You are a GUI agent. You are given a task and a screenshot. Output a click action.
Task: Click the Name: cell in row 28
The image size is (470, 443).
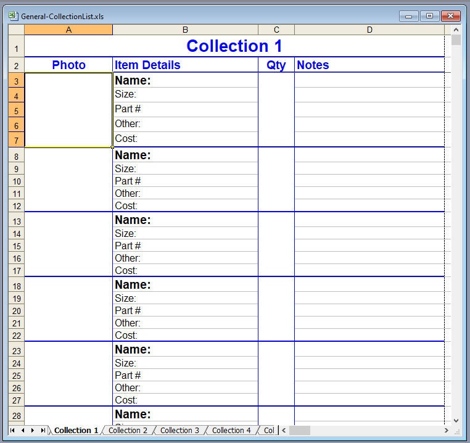pyautogui.click(x=185, y=414)
